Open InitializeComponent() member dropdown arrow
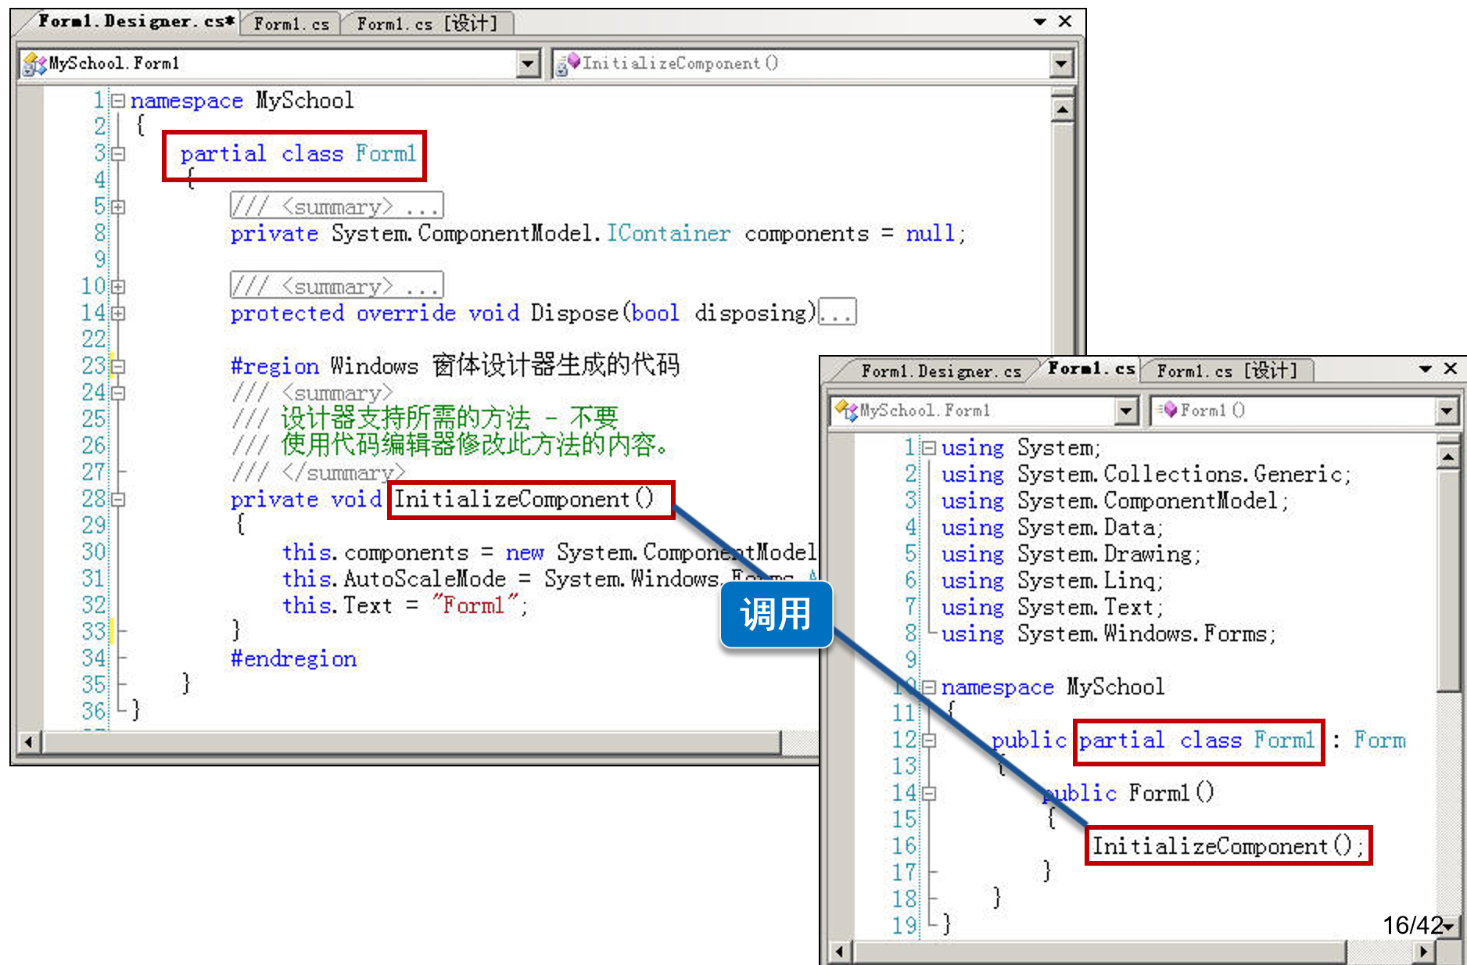1467x965 pixels. [1060, 63]
